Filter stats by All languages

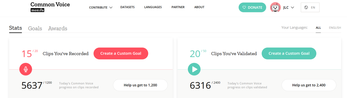tap(318, 28)
